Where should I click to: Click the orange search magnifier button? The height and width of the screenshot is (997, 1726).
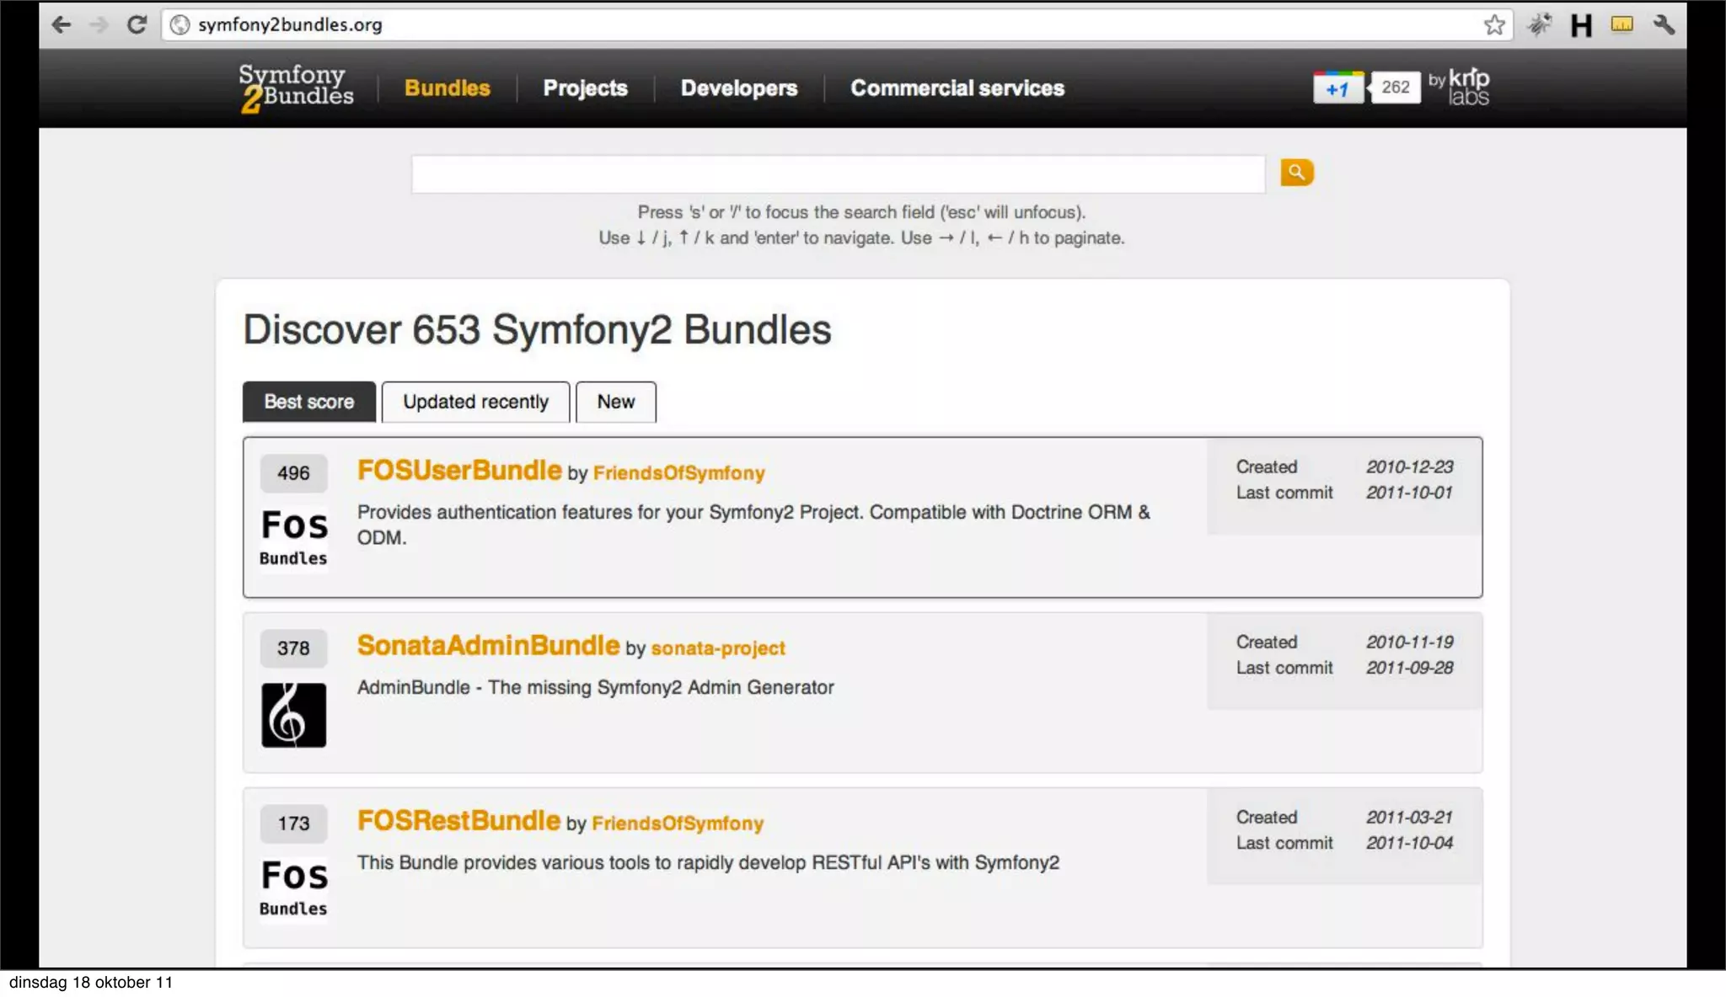(x=1296, y=173)
